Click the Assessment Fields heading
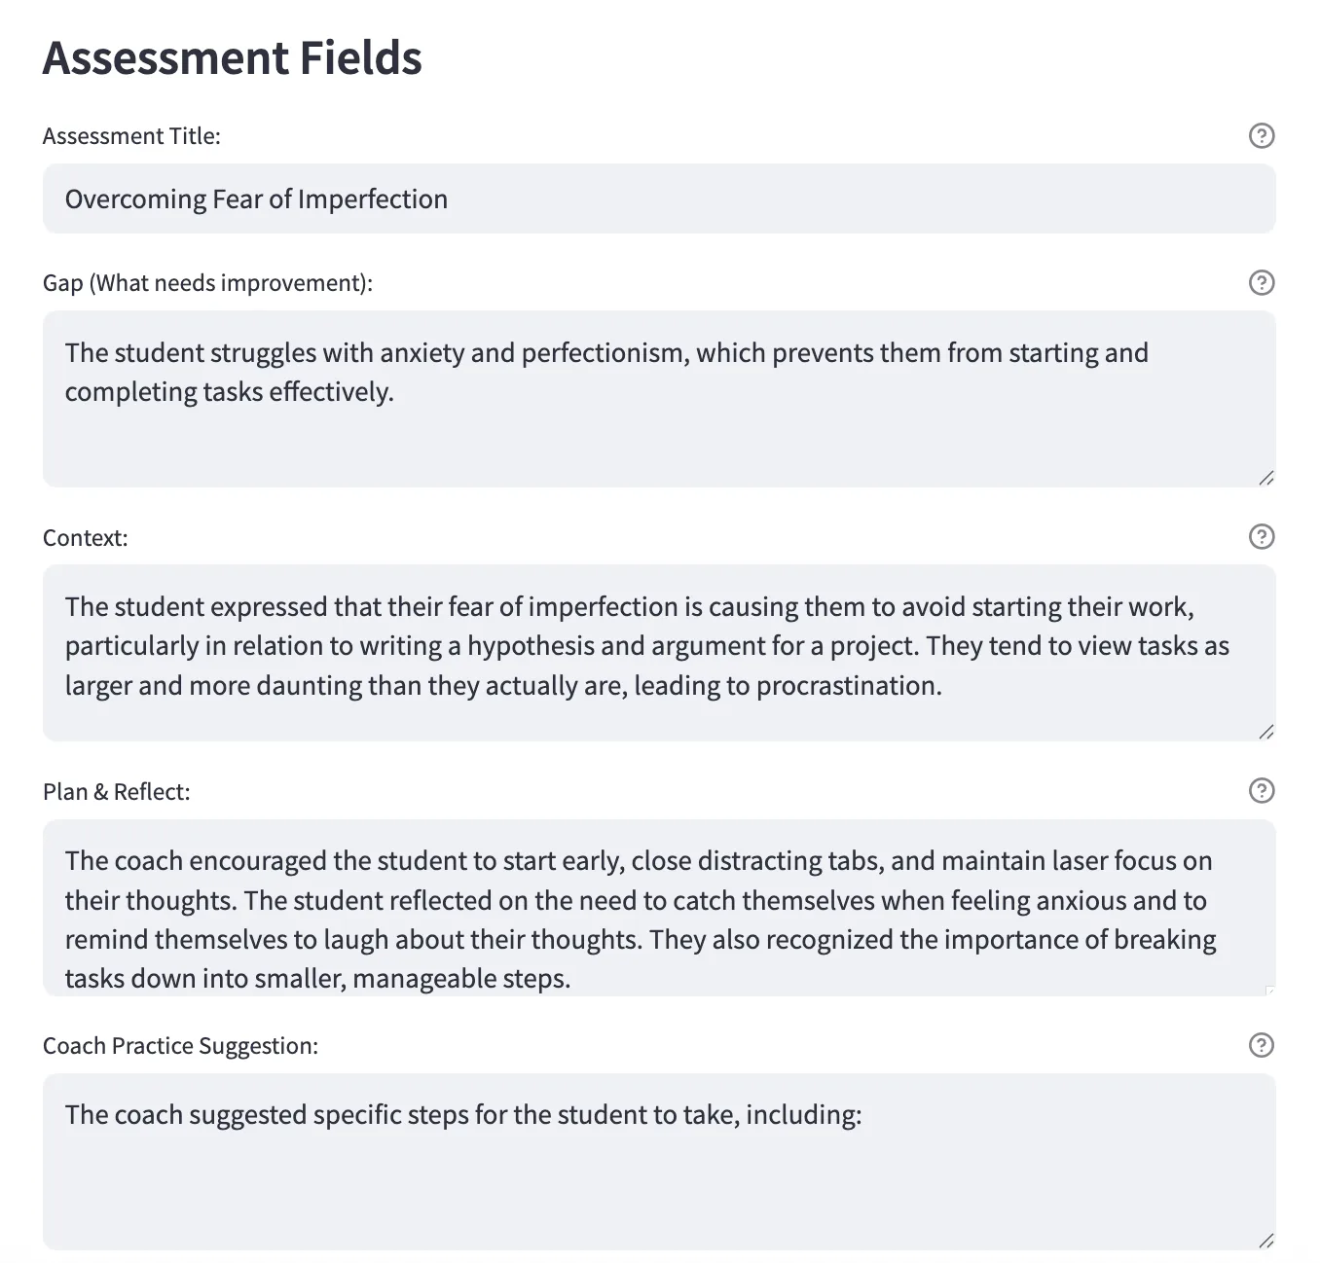 pyautogui.click(x=232, y=58)
